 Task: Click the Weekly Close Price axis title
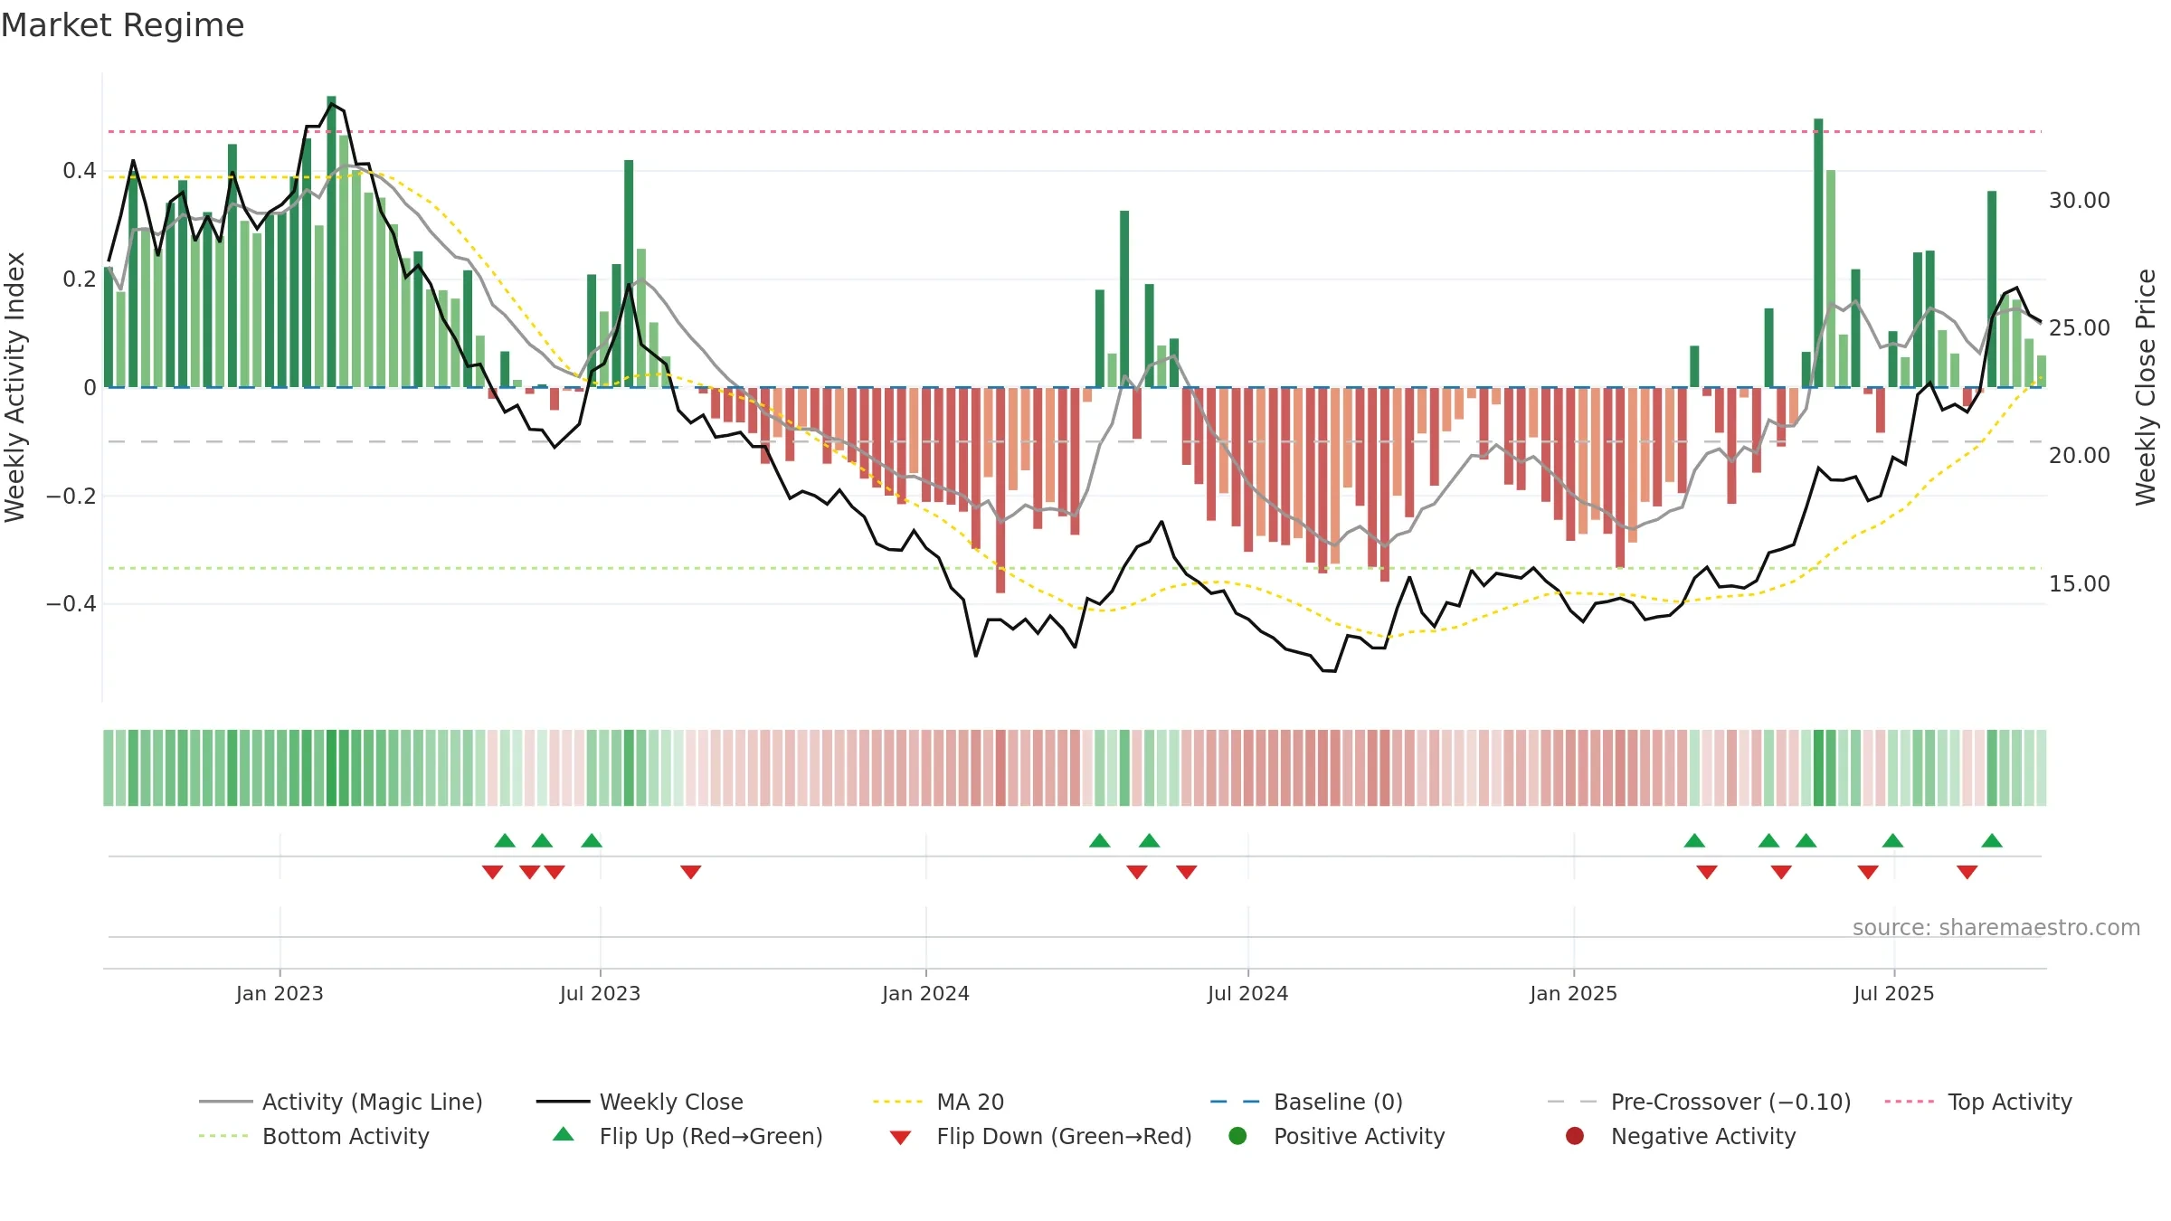pos(2146,387)
